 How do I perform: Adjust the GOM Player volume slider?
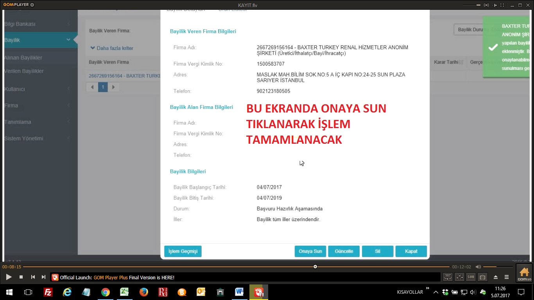point(498,267)
